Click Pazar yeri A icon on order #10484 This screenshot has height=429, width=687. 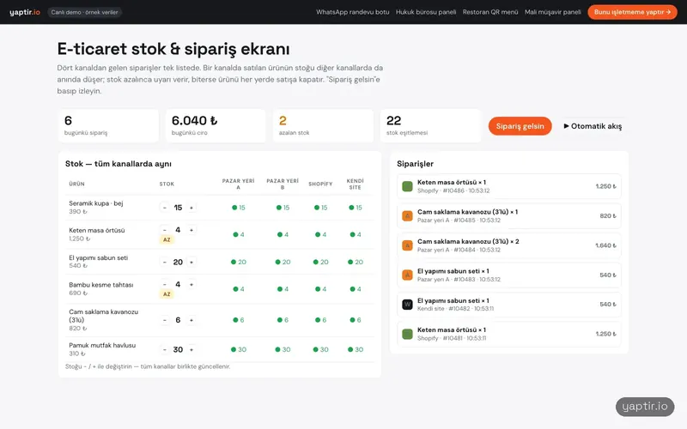click(x=407, y=245)
